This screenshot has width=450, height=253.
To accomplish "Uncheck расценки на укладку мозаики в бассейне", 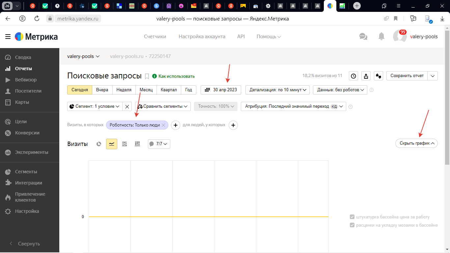I will 352,225.
